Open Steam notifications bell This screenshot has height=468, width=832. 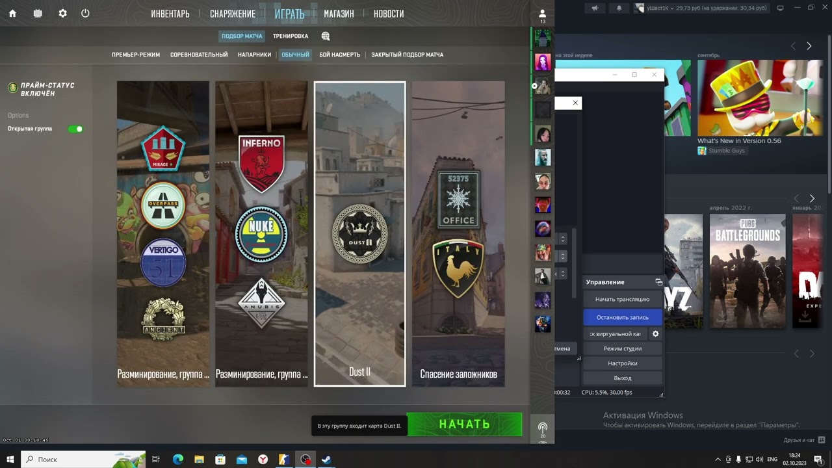[619, 8]
